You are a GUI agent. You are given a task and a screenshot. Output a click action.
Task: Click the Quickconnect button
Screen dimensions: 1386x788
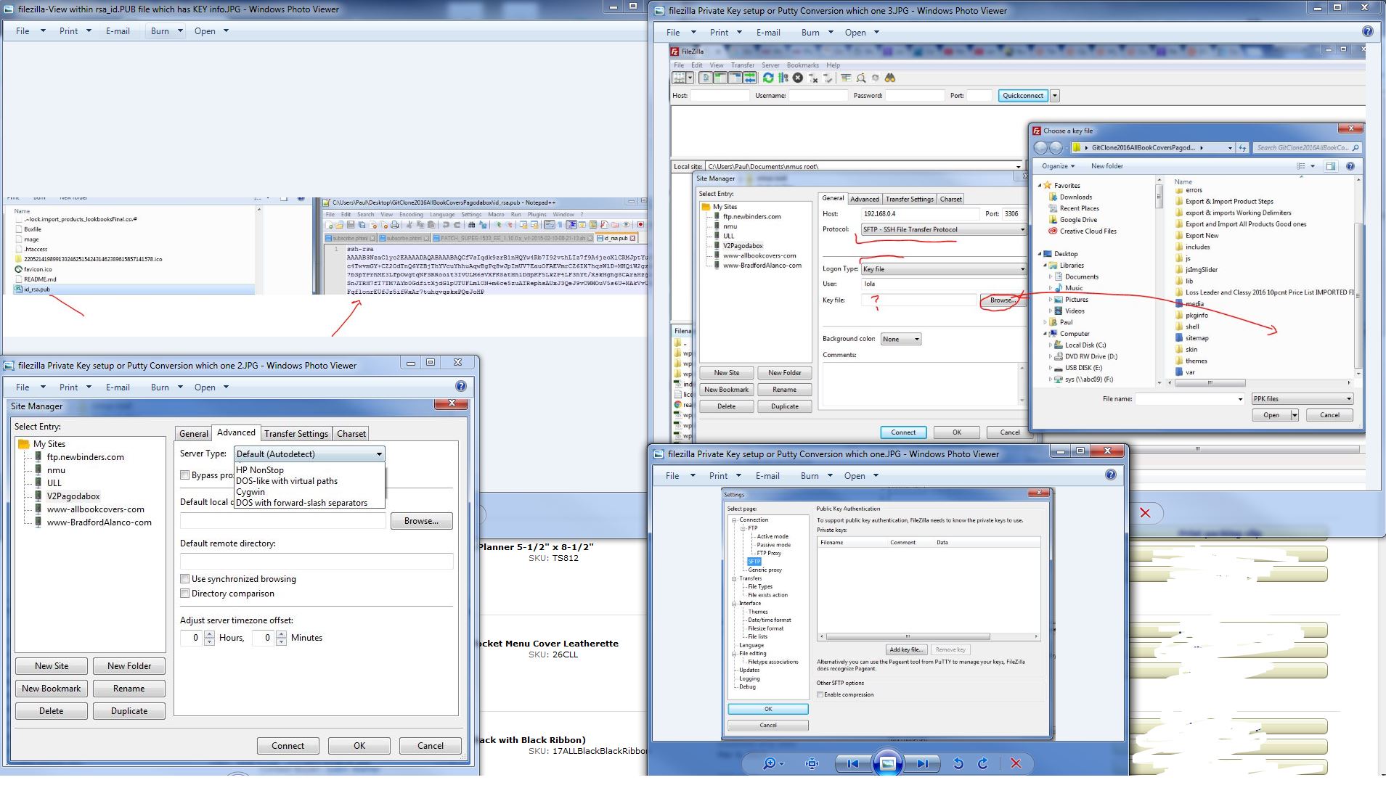[x=1023, y=96]
